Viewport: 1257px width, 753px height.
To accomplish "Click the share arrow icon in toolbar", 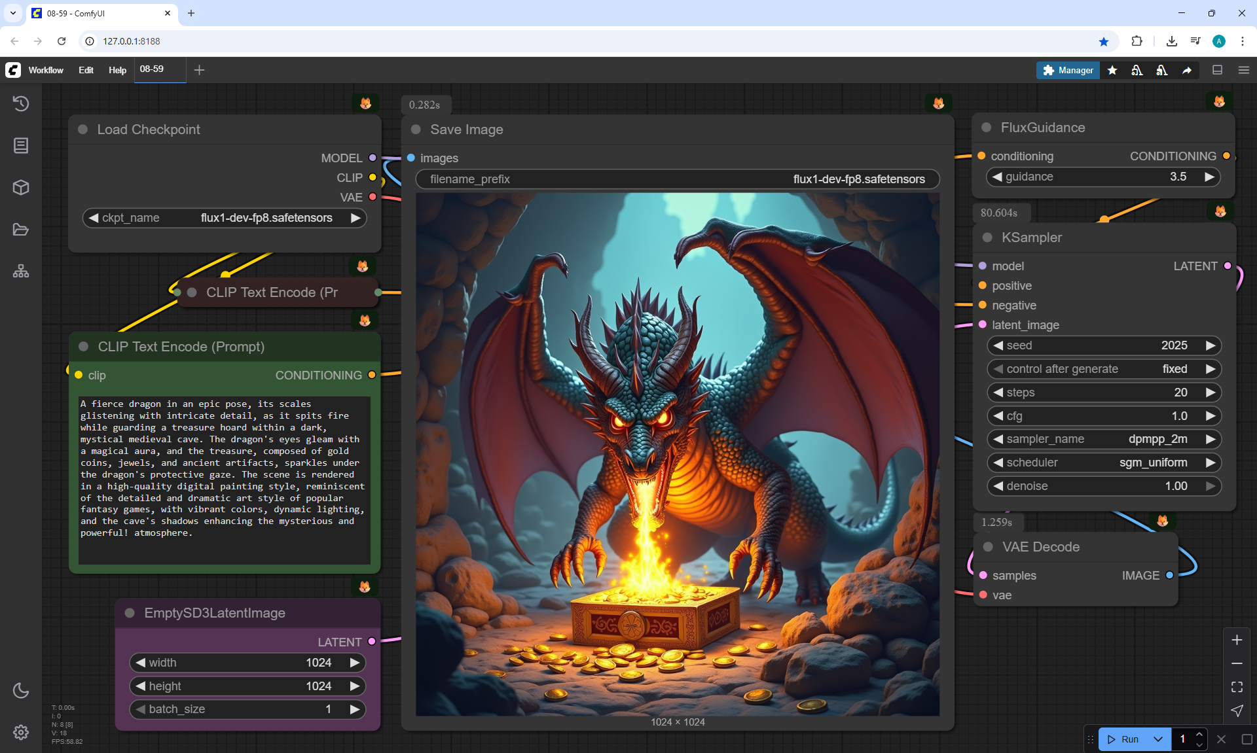I will (x=1187, y=70).
